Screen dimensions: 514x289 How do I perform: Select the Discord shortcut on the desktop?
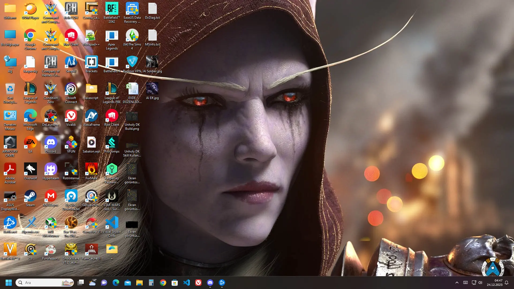(x=51, y=144)
